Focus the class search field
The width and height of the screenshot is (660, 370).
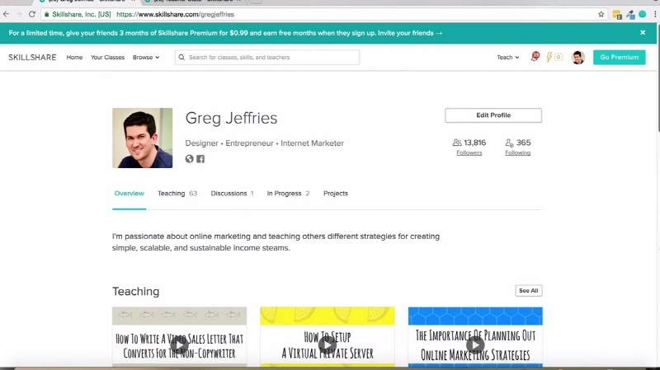pos(267,57)
